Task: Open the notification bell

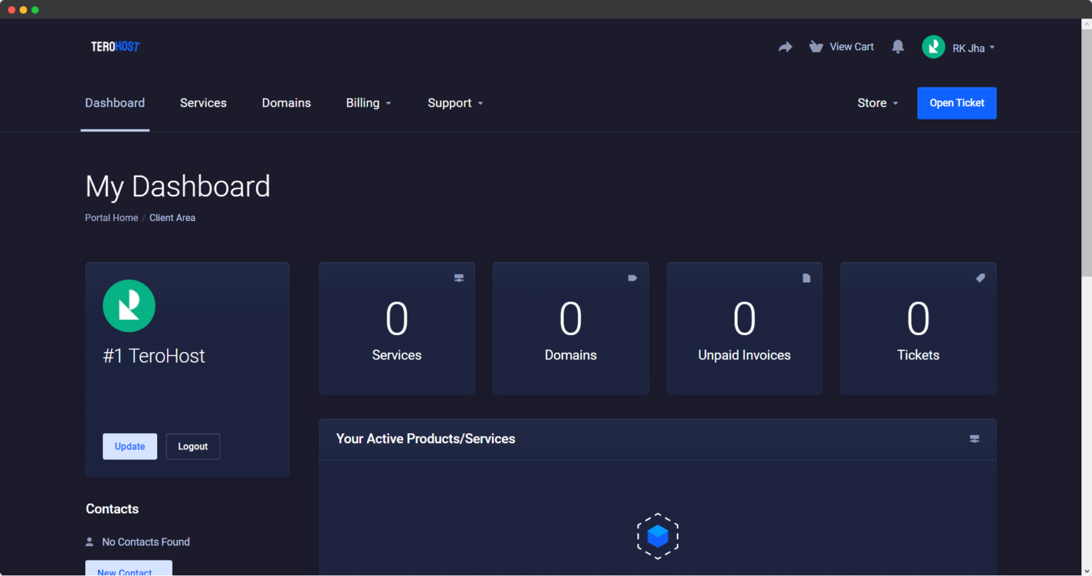Action: tap(897, 46)
